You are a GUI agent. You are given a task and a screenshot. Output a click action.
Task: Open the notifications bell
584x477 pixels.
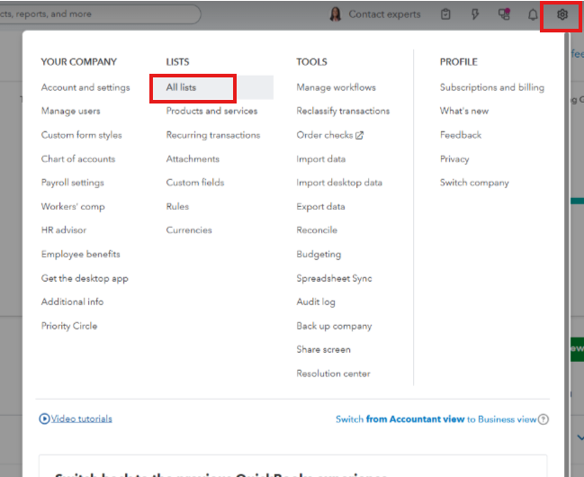533,14
